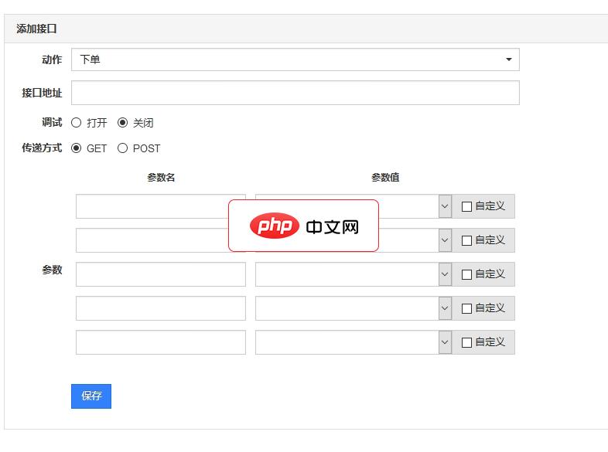Select the 关闭 radio button for 调试
The width and height of the screenshot is (608, 452).
[x=123, y=123]
